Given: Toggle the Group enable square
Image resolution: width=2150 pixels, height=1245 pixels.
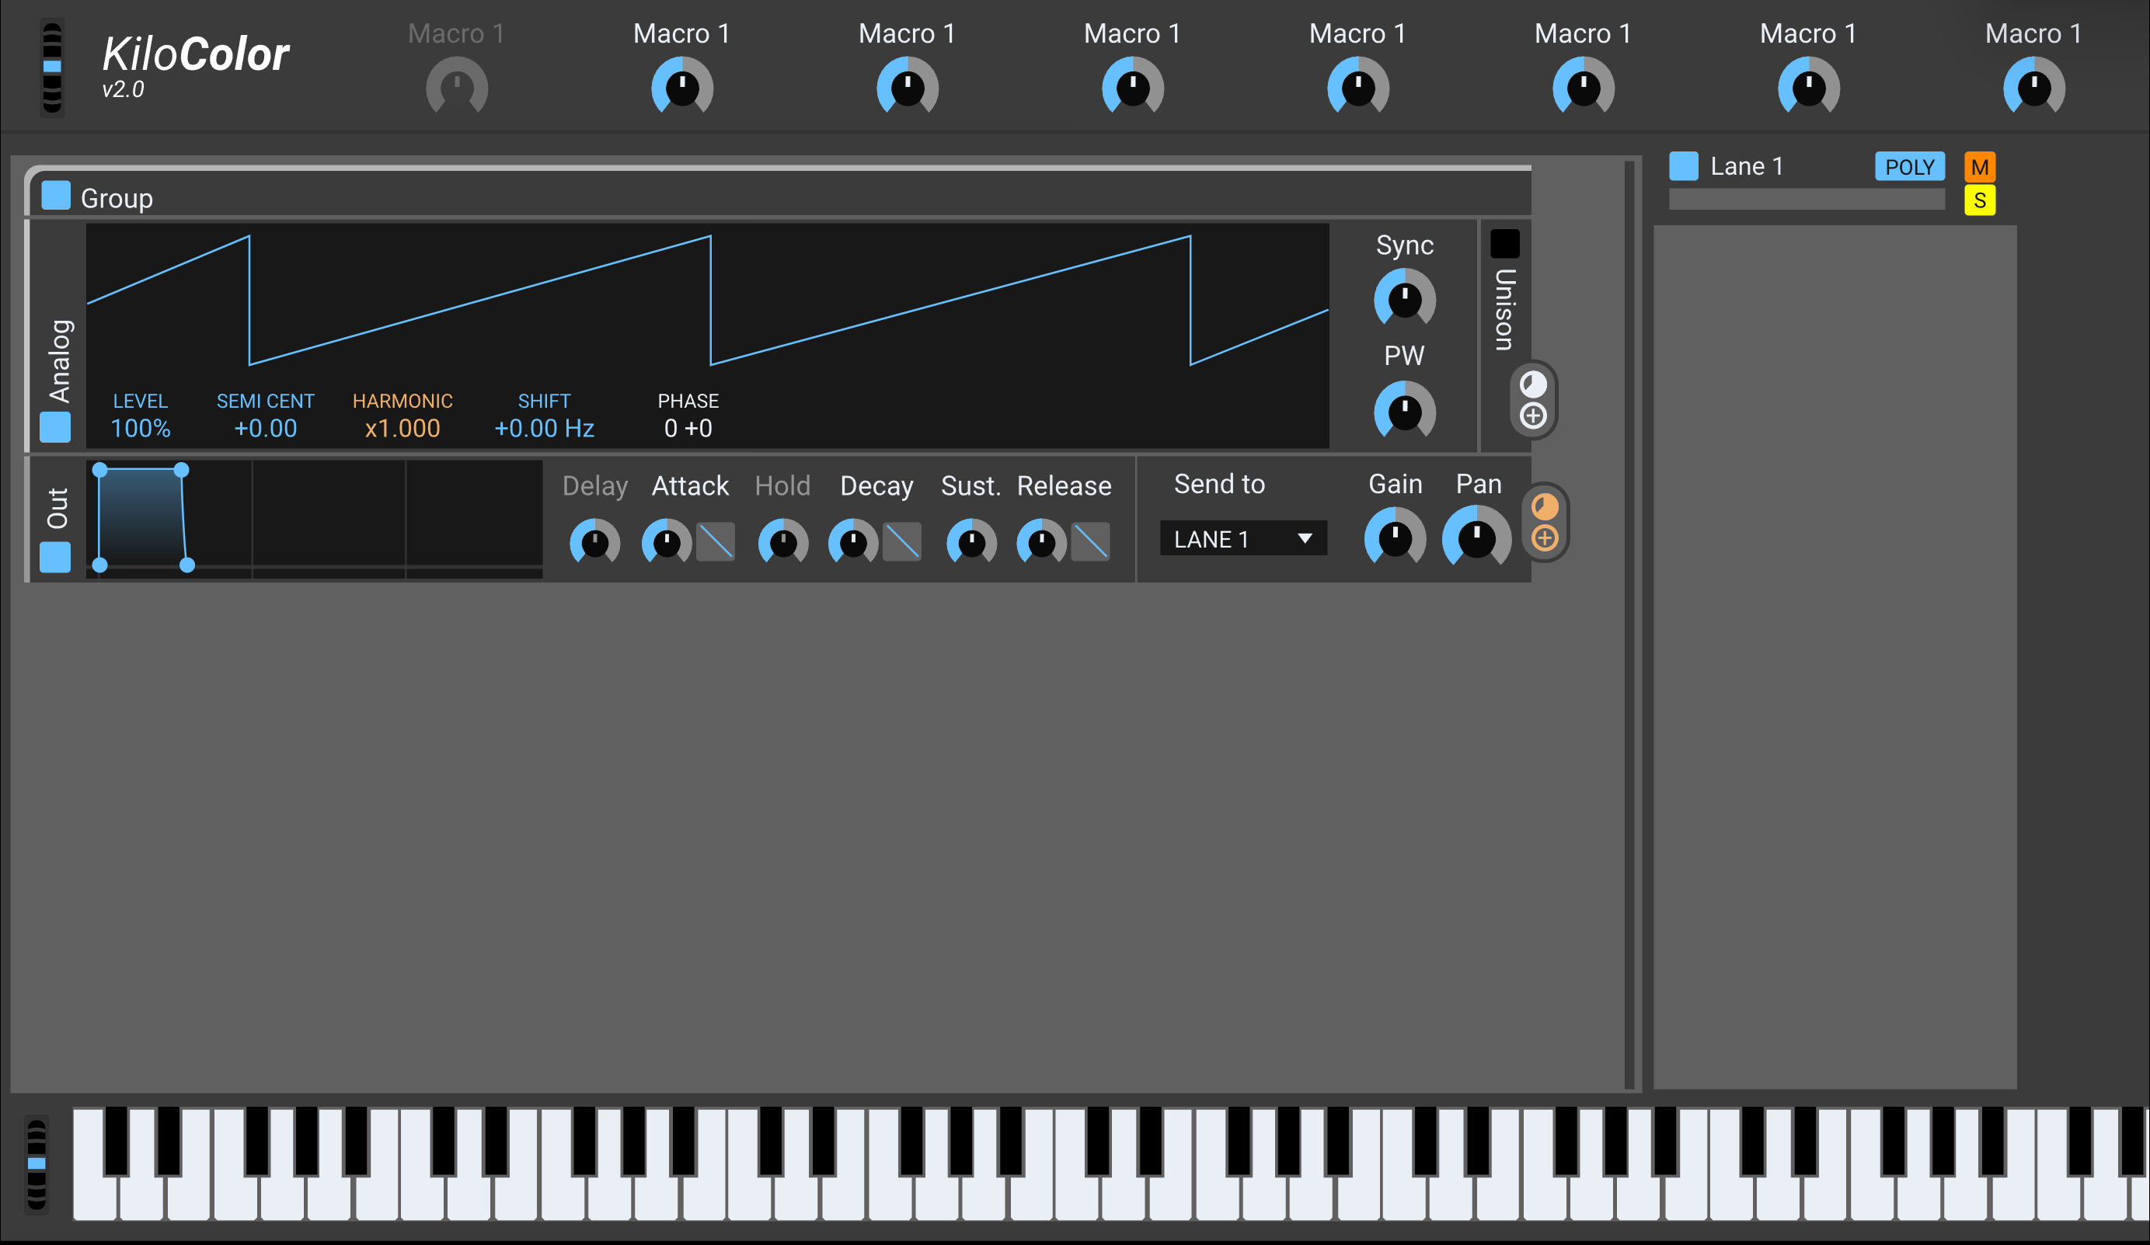Looking at the screenshot, I should click(x=56, y=195).
